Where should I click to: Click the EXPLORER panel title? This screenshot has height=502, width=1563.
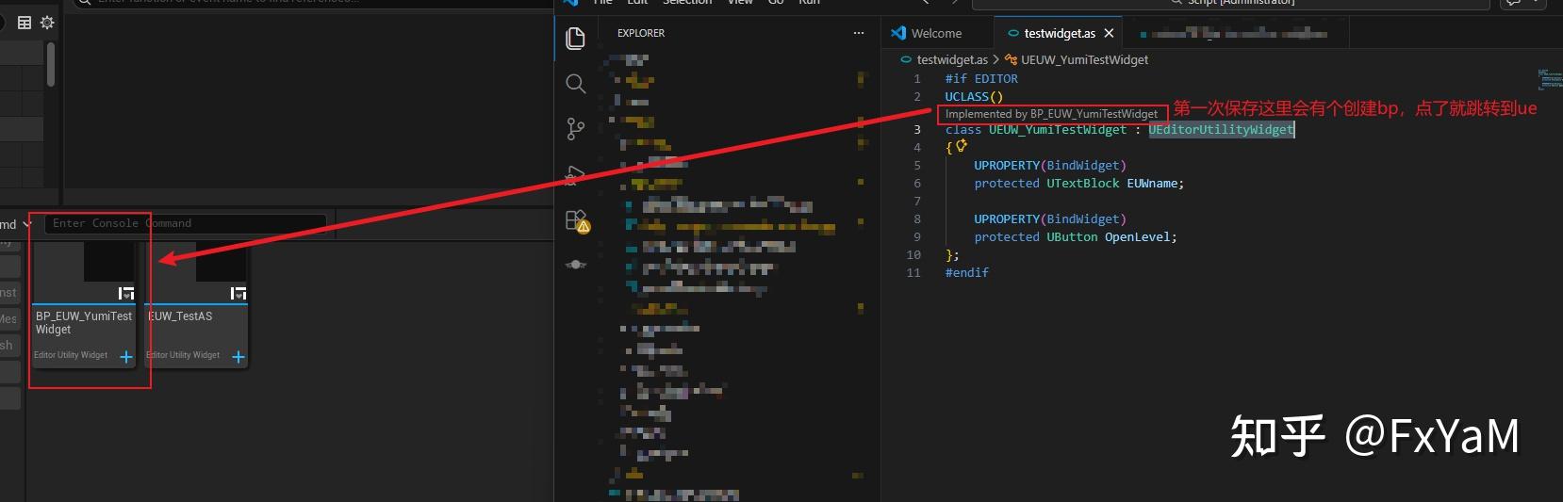641,33
